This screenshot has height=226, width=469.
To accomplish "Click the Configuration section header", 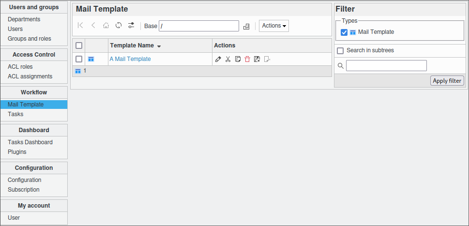I will [x=34, y=168].
